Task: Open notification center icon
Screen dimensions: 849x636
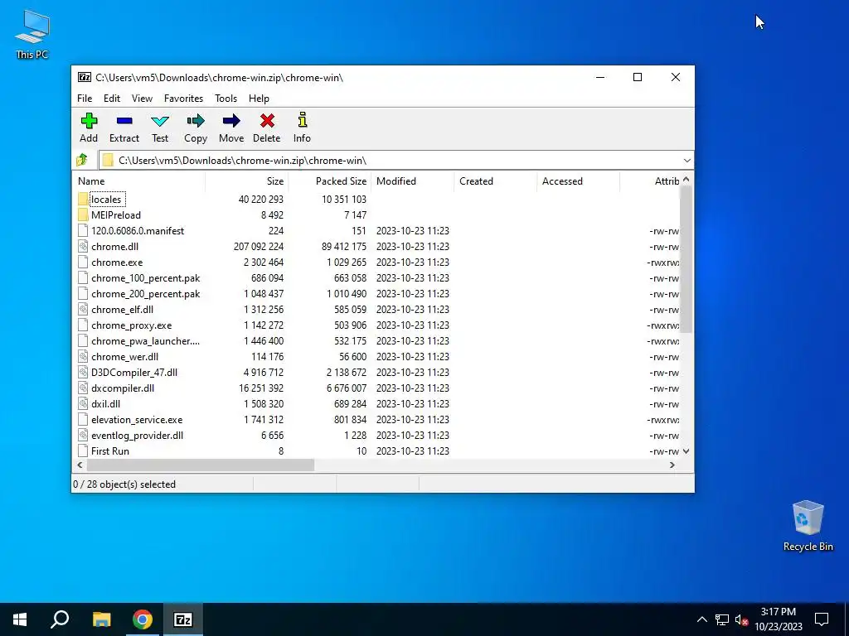Action: point(822,619)
